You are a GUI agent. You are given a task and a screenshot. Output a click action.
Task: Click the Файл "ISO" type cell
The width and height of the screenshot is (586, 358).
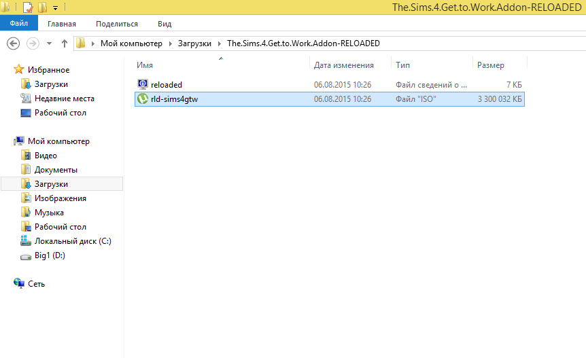(x=416, y=99)
